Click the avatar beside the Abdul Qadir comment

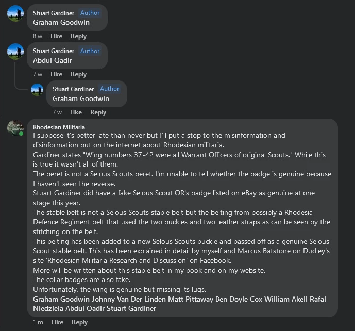(x=15, y=52)
